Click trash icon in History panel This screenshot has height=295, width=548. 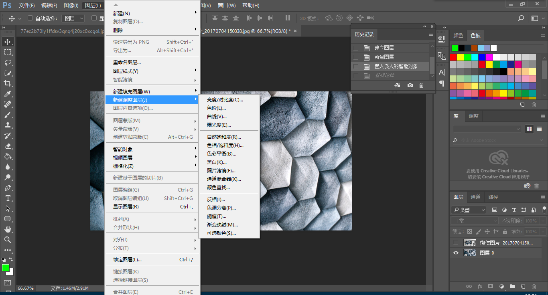(x=421, y=85)
